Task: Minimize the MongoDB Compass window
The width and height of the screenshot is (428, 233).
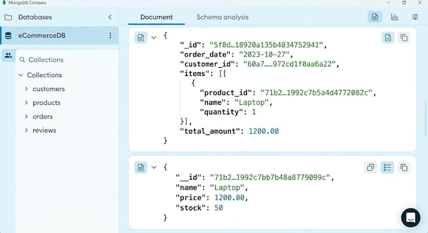Action: pos(389,3)
